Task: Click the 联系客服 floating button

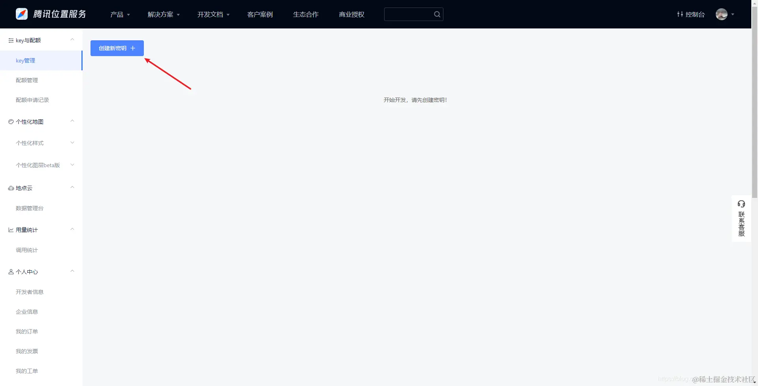Action: click(741, 218)
